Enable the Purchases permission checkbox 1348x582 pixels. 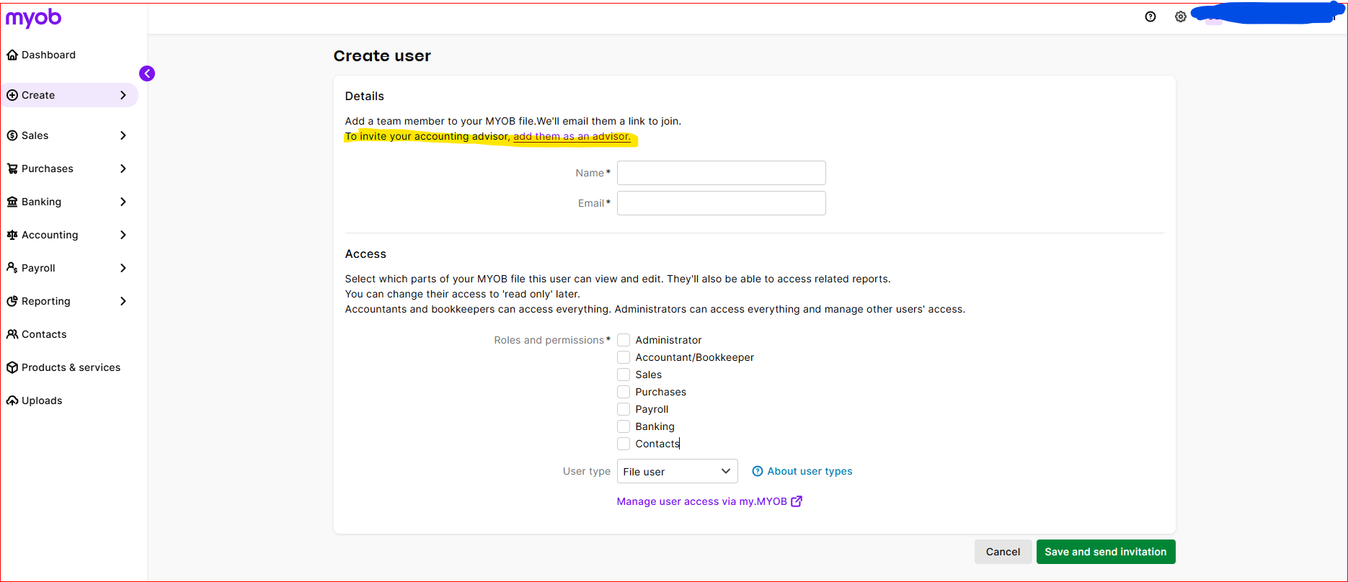[624, 392]
